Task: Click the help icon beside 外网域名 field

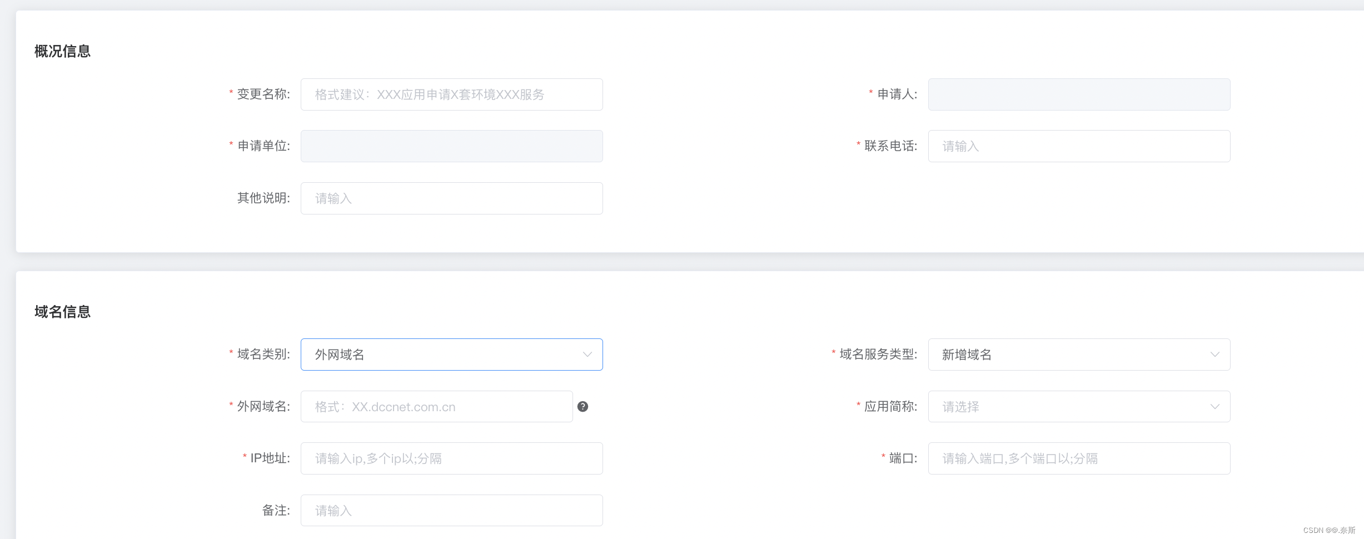Action: click(x=583, y=406)
